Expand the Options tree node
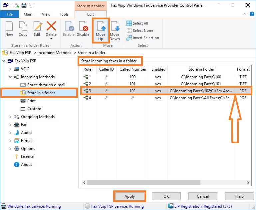Viewport: 256px width, 210px height. pyautogui.click(x=10, y=149)
